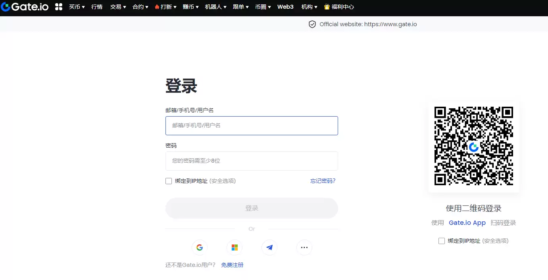Open the four-square apps grid icon
The width and height of the screenshot is (548, 280).
[59, 7]
